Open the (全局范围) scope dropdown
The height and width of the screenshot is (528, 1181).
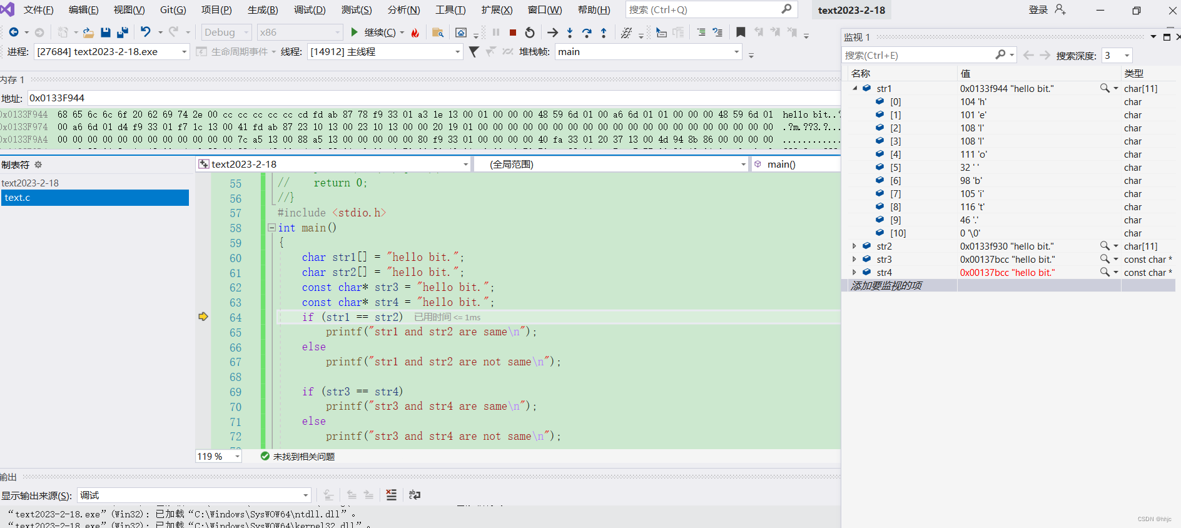click(611, 164)
